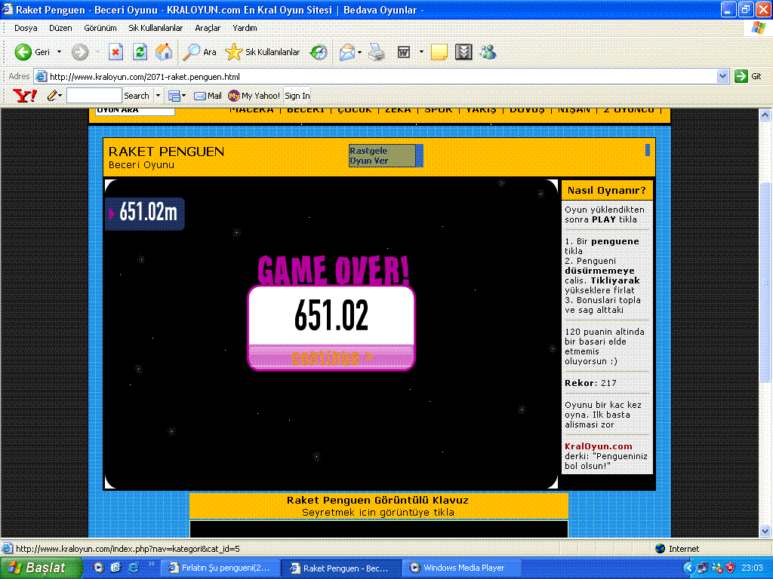Open the Sık Kullanılanlar favorites star
This screenshot has height=579, width=773.
[x=262, y=52]
